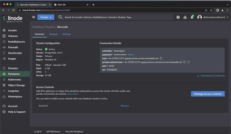Open Kubernetes section
Screen dimensions: 231x134
(x=15, y=80)
